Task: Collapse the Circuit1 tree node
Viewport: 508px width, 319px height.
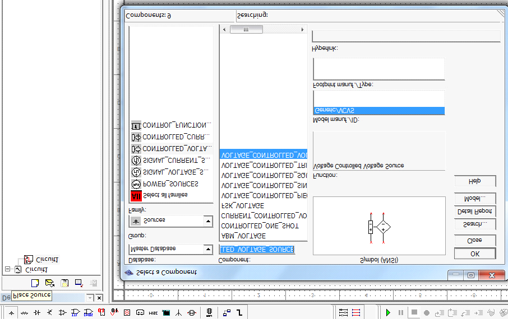Action: [7, 269]
